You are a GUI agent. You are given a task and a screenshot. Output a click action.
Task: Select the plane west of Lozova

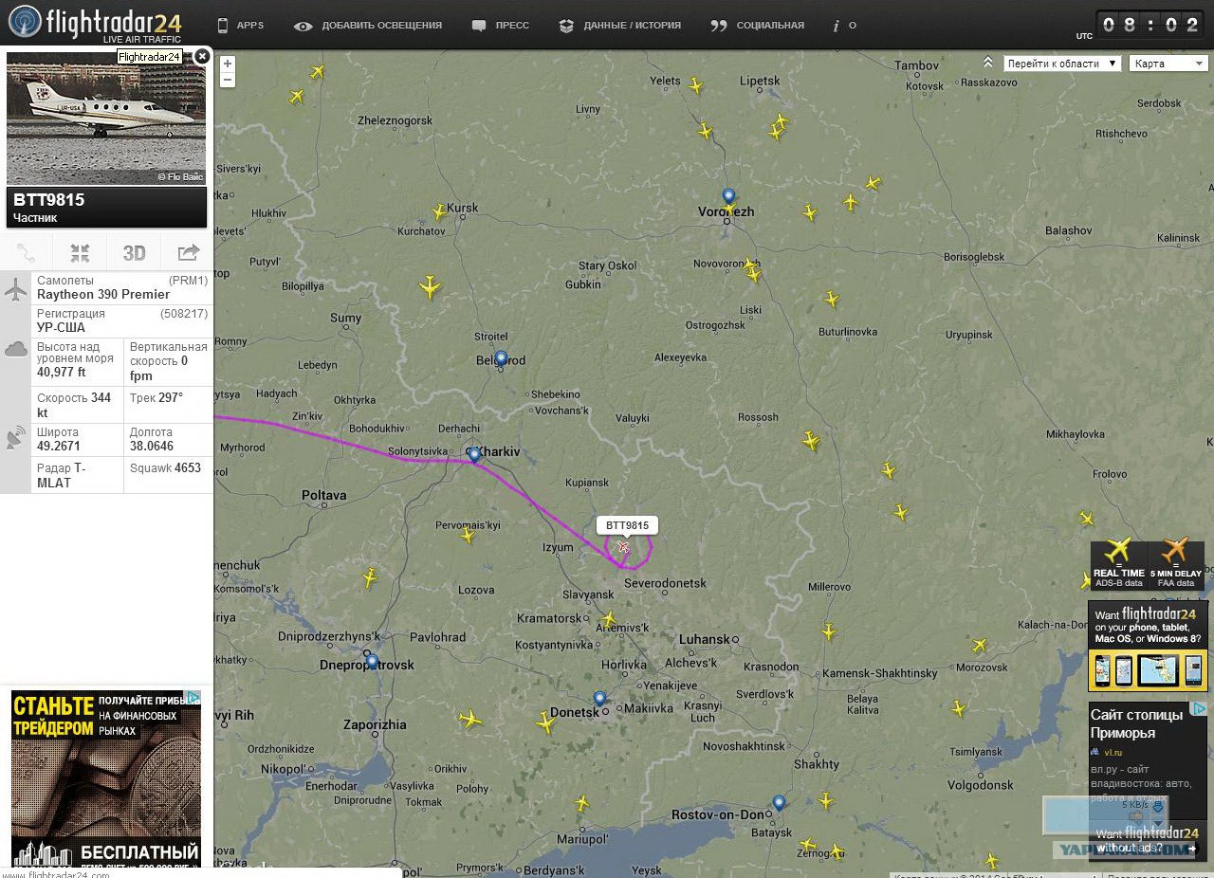pos(370,577)
